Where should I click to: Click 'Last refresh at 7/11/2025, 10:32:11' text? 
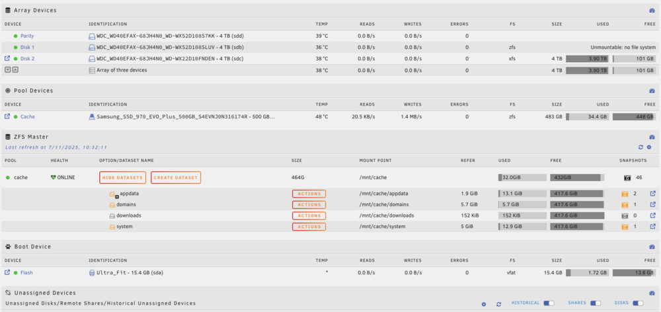(56, 147)
